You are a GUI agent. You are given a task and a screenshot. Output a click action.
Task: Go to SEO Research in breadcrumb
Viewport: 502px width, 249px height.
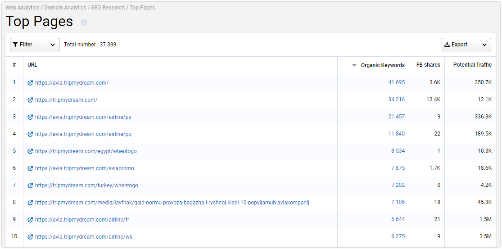[x=108, y=7]
